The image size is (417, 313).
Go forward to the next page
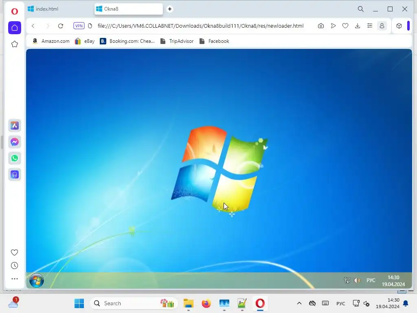click(48, 26)
